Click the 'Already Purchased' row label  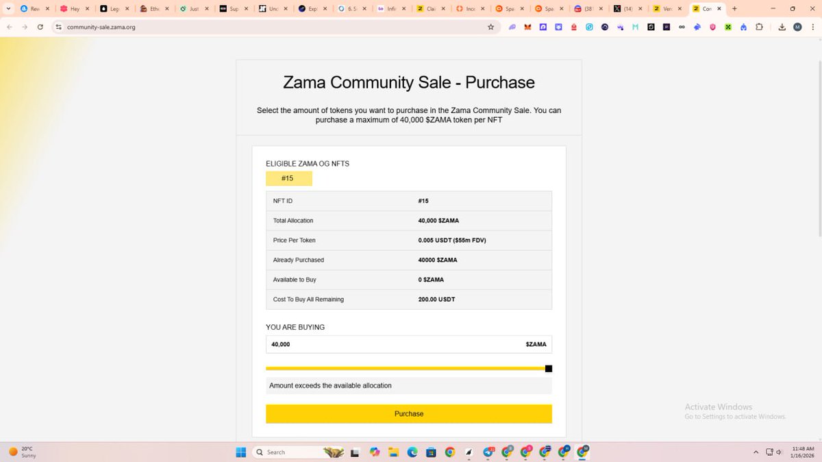[x=298, y=260]
